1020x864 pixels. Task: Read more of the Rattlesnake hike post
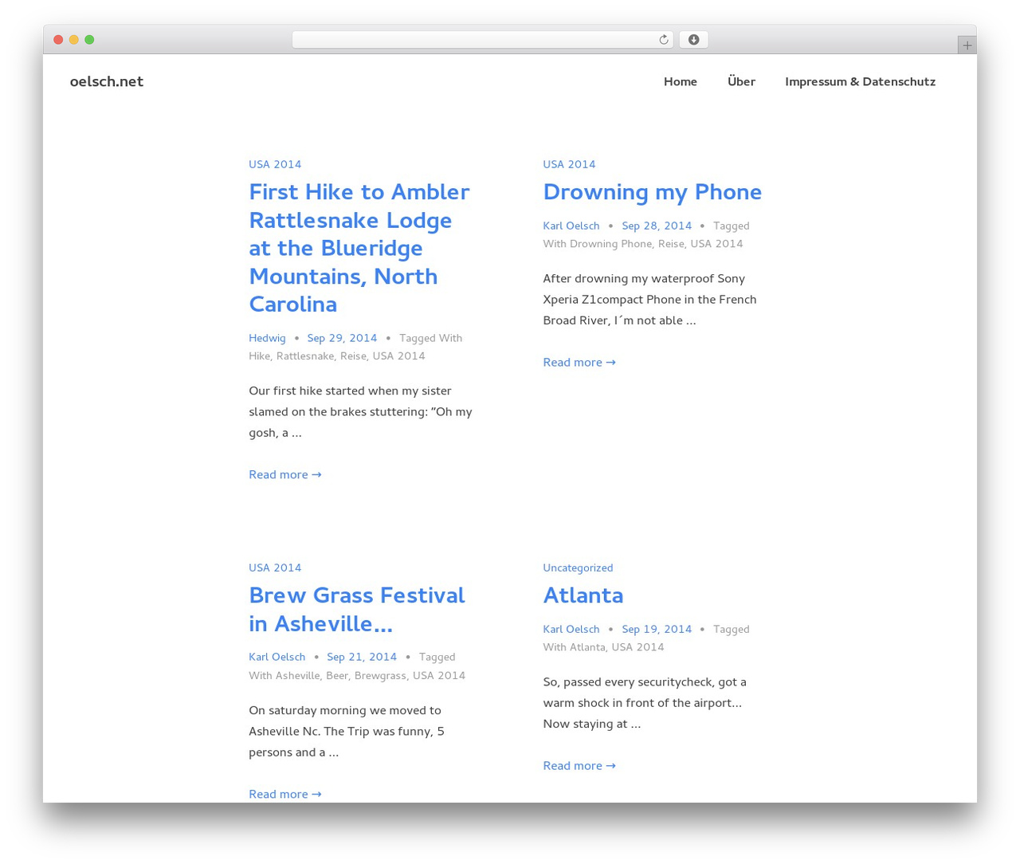point(285,474)
